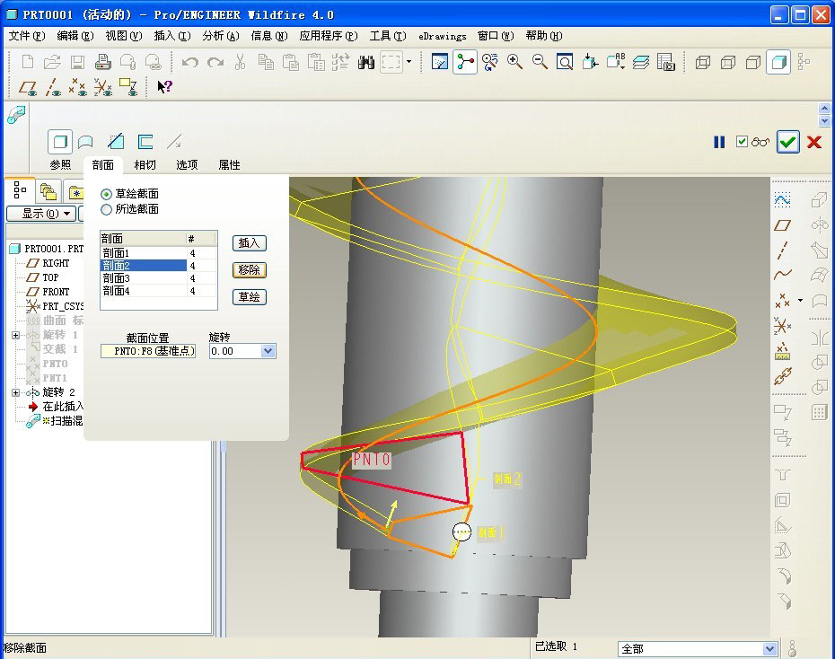Image resolution: width=835 pixels, height=659 pixels.
Task: Accept the feature with green checkmark
Action: [x=788, y=142]
